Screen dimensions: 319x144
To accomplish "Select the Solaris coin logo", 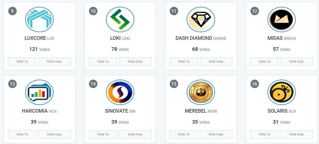I will tap(282, 92).
